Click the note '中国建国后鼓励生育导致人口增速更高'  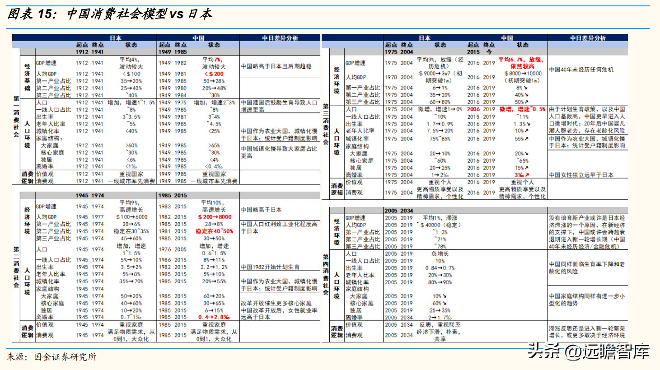click(x=279, y=106)
